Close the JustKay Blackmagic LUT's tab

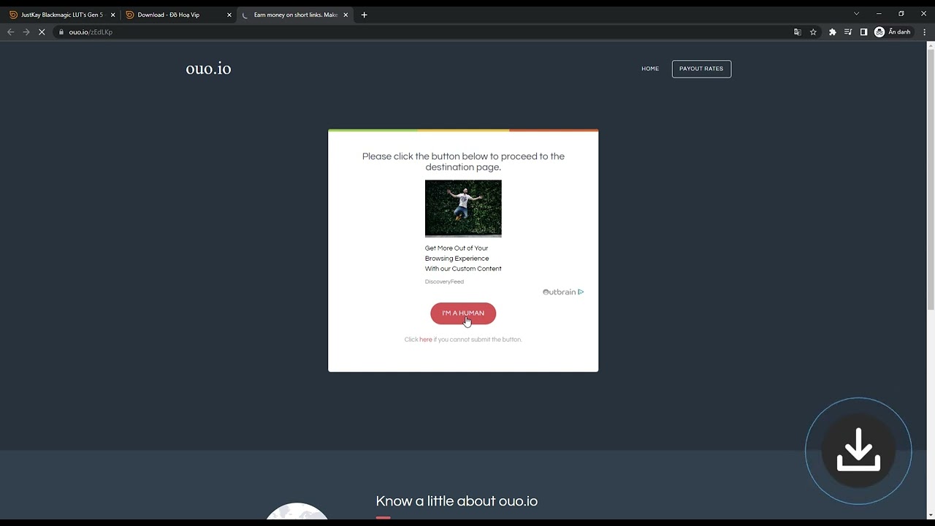tap(112, 15)
